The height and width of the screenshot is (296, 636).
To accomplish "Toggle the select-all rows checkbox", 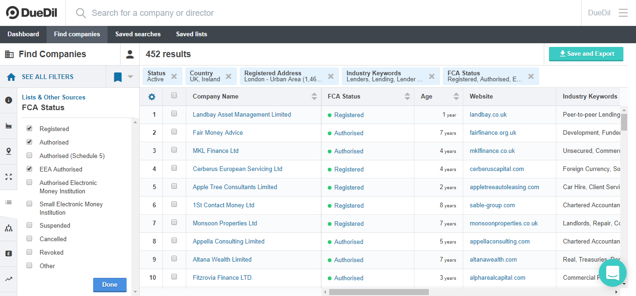I will click(174, 95).
